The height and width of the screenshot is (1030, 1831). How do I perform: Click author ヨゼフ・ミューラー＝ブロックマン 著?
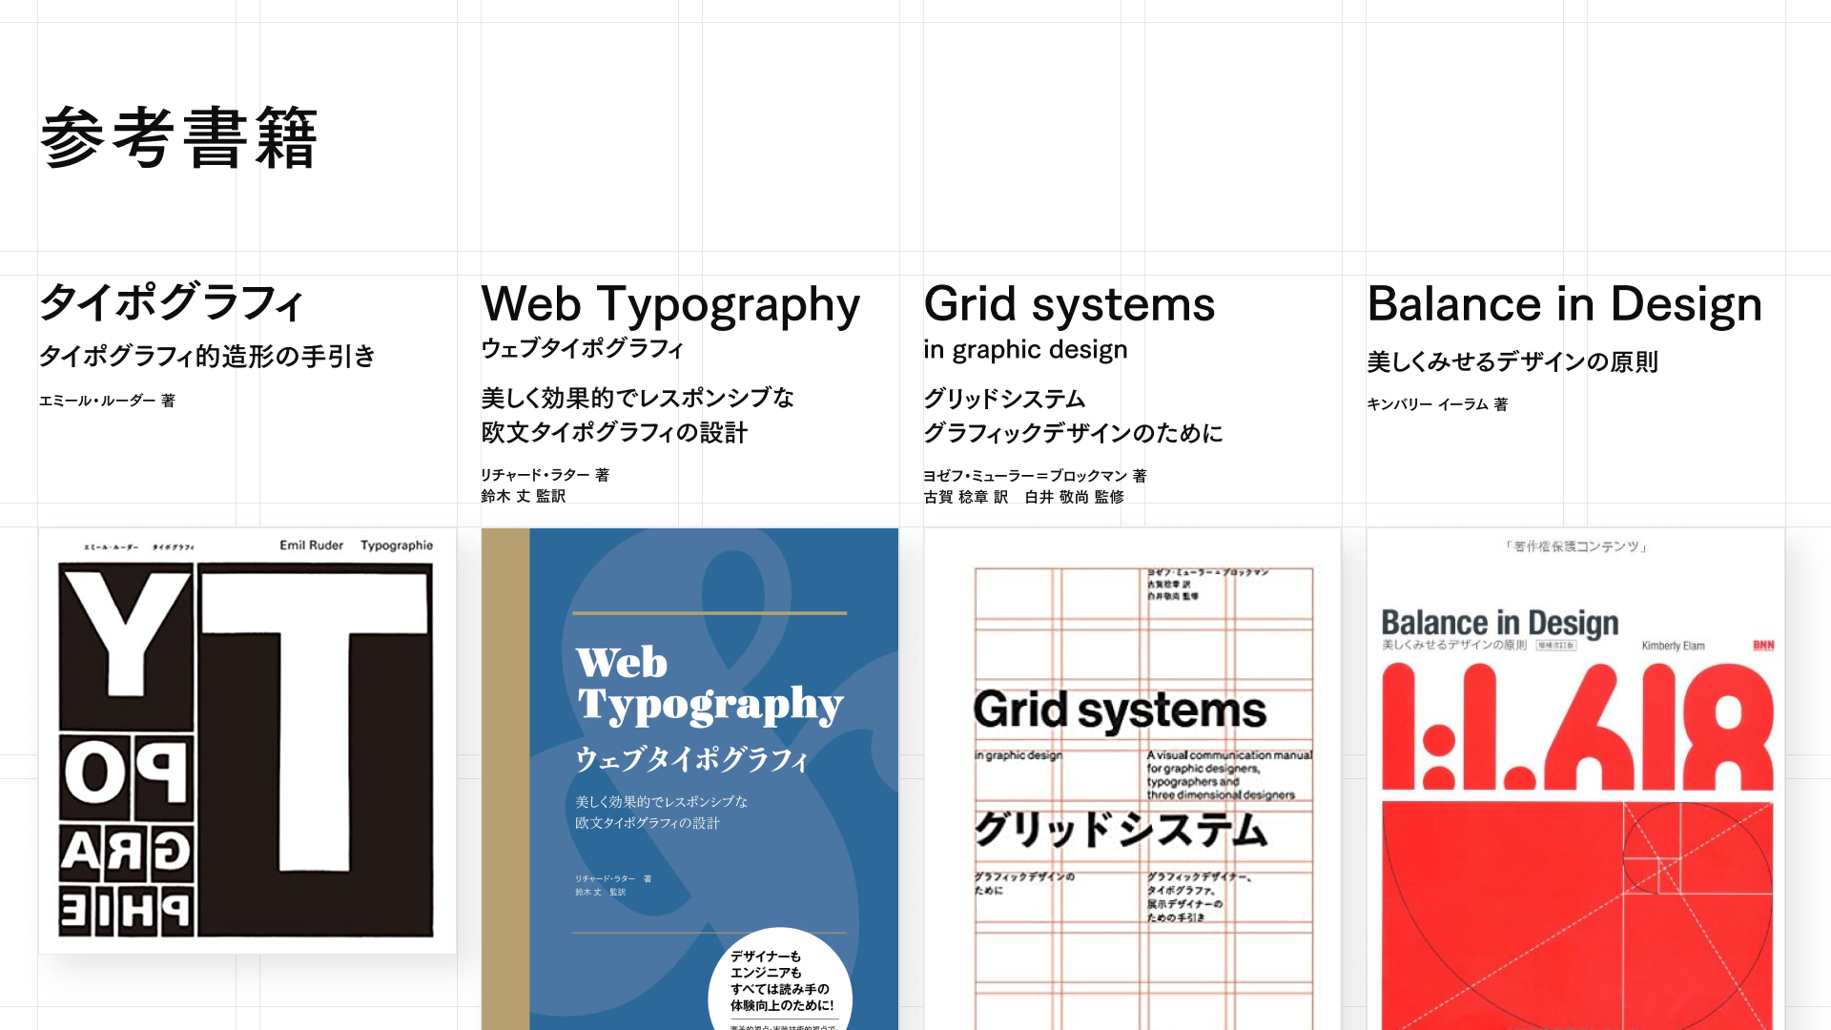click(1035, 475)
